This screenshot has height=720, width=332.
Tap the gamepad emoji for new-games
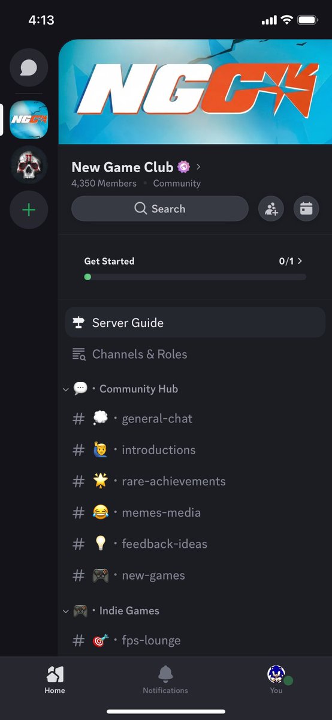pyautogui.click(x=100, y=575)
